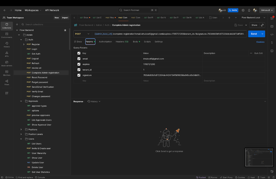This screenshot has height=179, width=276.
Task: Open the code snippet panel icon
Action: (x=272, y=35)
